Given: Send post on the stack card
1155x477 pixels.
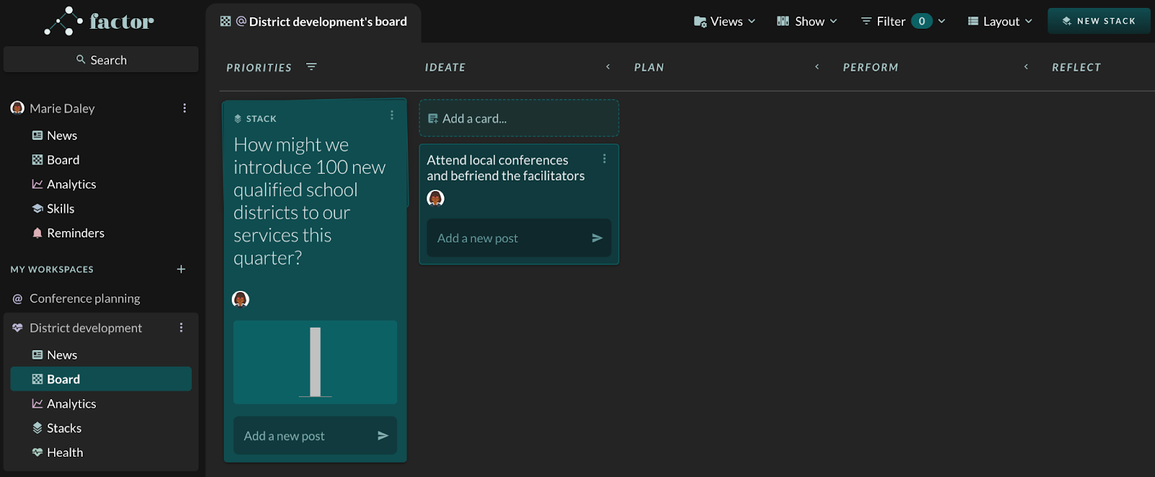Looking at the screenshot, I should click(x=383, y=436).
